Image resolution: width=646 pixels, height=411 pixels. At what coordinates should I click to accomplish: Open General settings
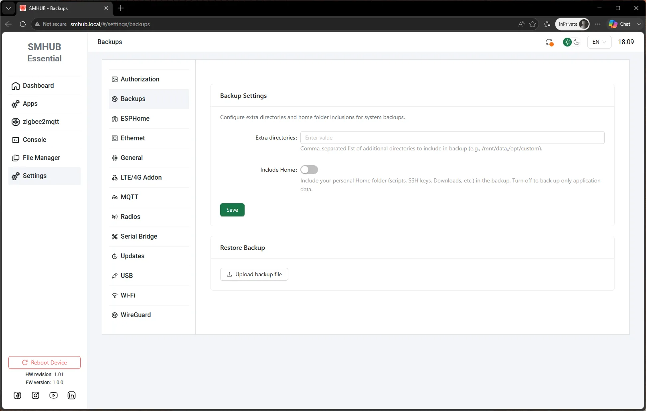point(149,158)
